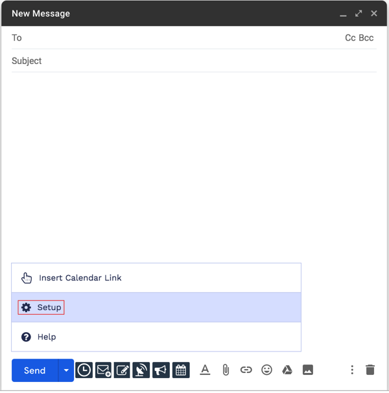Discard draft with trash icon
This screenshot has height=393, width=389.
point(370,370)
